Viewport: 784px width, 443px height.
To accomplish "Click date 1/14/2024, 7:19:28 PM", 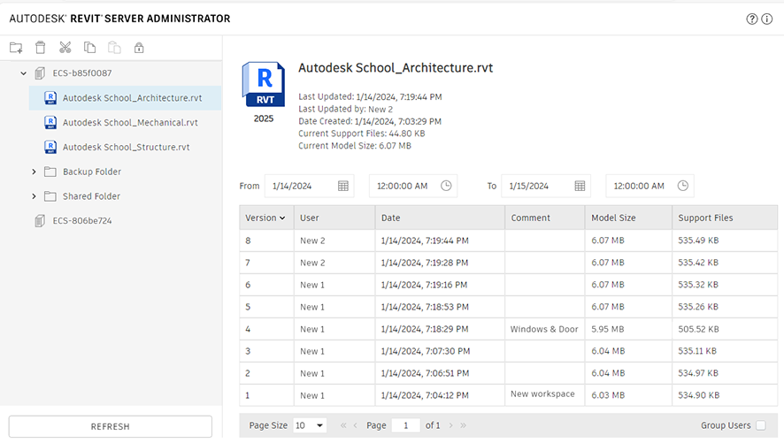I will [x=425, y=263].
